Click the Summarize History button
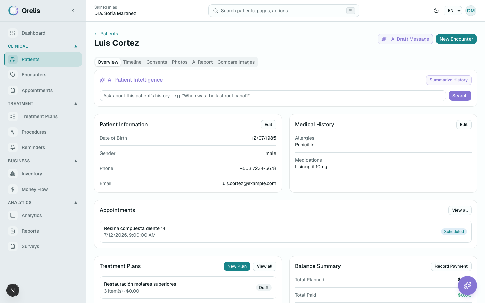 (x=449, y=80)
